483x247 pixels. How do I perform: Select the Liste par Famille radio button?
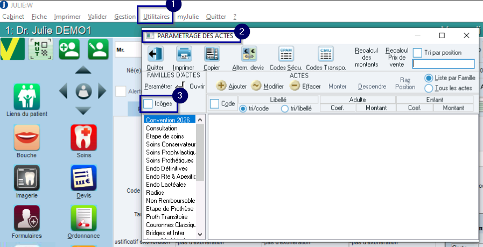[429, 78]
